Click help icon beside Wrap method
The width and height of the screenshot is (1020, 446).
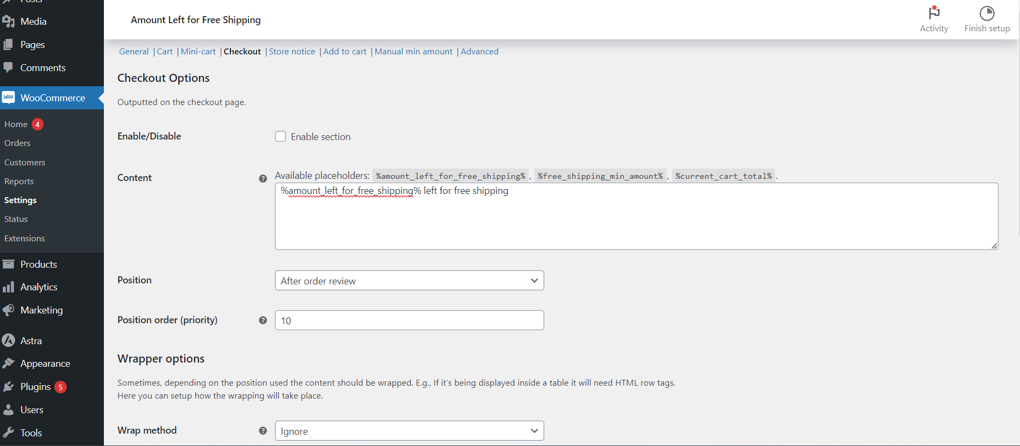pos(263,431)
